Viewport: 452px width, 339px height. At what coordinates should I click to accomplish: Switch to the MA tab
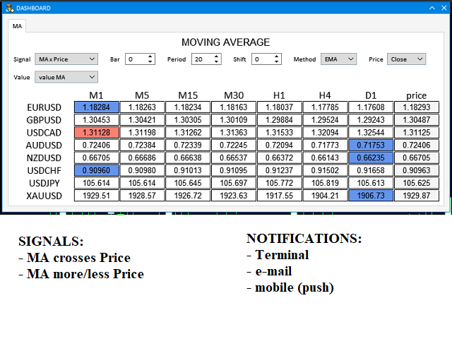(17, 26)
